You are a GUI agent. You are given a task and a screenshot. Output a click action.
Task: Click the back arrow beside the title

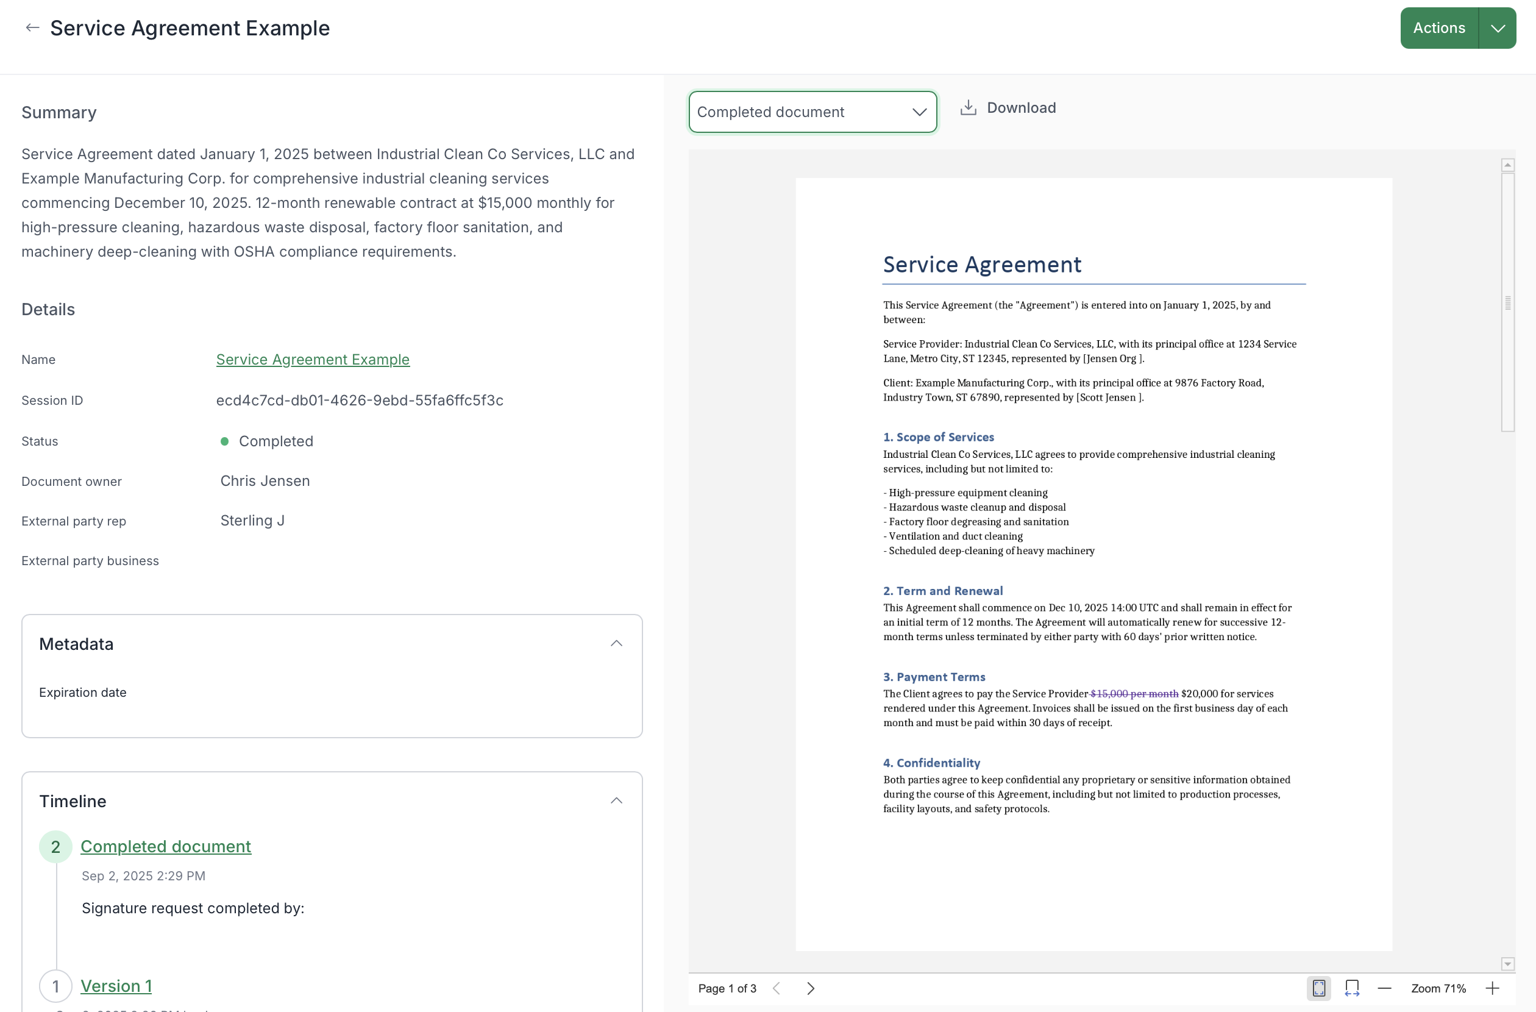(32, 28)
